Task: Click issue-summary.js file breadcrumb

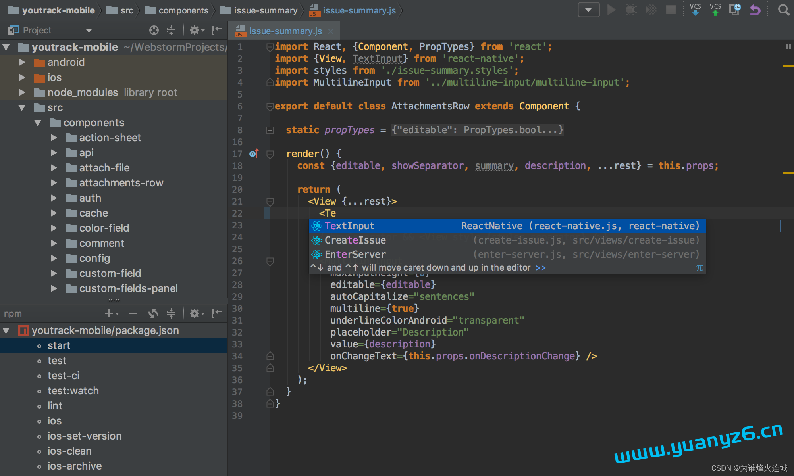Action: pyautogui.click(x=353, y=10)
